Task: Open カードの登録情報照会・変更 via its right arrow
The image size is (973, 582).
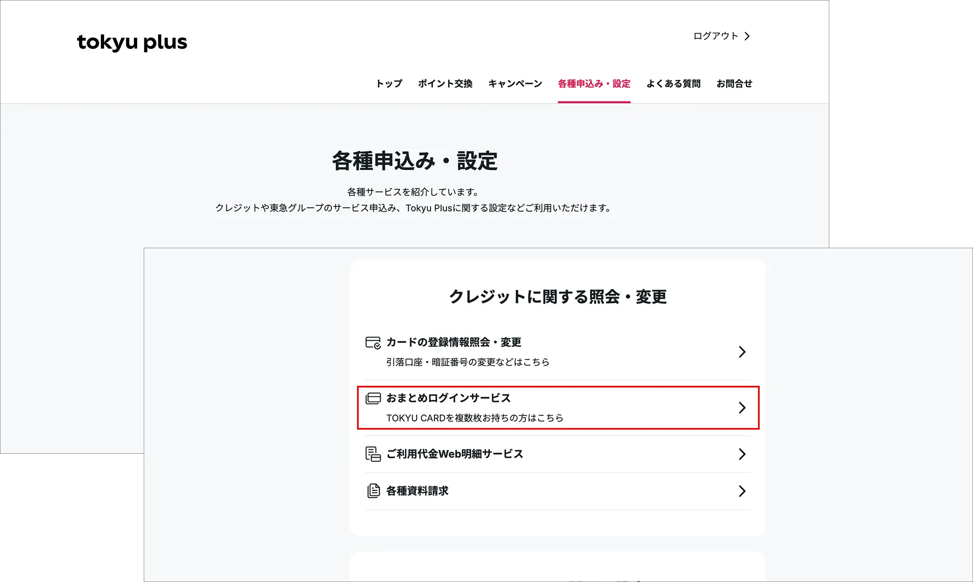Action: (743, 352)
